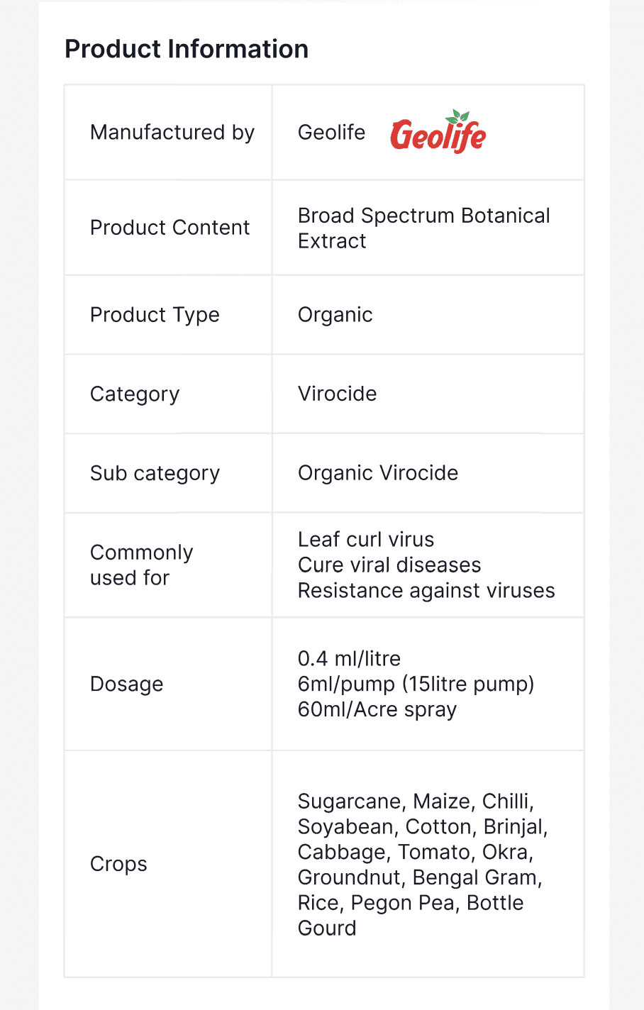644x1010 pixels.
Task: Click the Sub category label
Action: coord(155,473)
